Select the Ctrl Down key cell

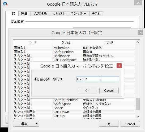pos(67,112)
